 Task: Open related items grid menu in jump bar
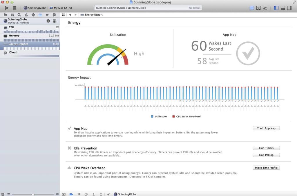(x=64, y=15)
